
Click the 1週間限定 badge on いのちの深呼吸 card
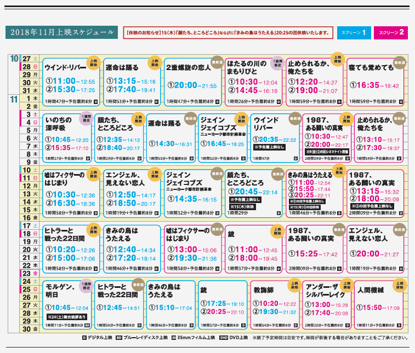[x=86, y=118]
